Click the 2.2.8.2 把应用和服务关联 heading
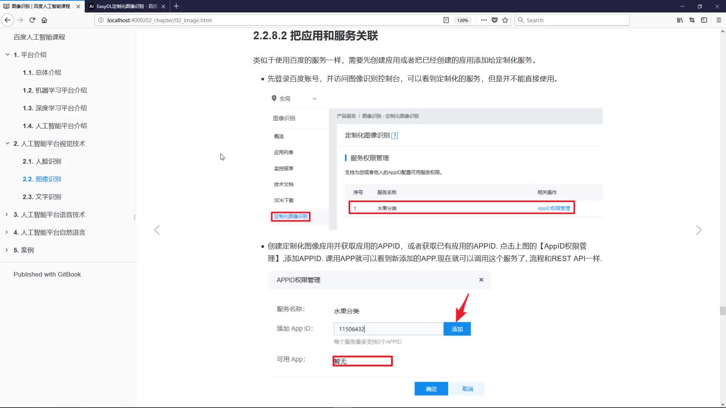The height and width of the screenshot is (408, 726). (x=315, y=36)
